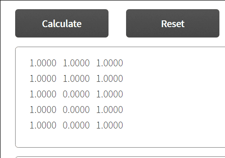This screenshot has width=225, height=158.
Task: Click fourth row, first column value 1.0000
Action: (x=43, y=110)
